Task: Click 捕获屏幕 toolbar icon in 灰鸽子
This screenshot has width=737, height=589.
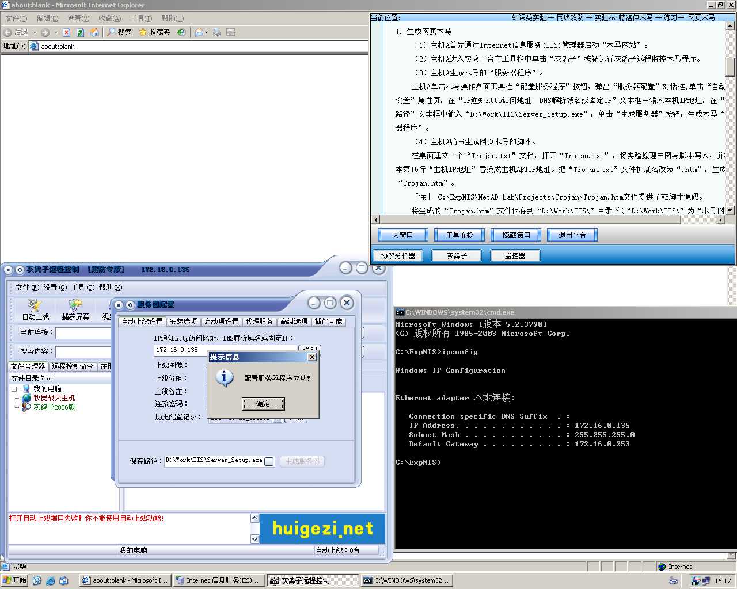Action: pos(75,309)
